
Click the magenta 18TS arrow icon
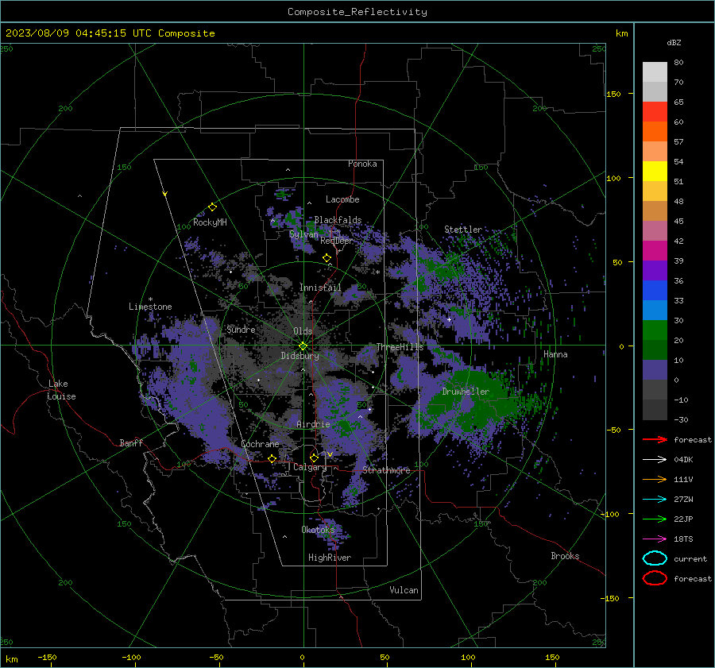click(x=655, y=539)
